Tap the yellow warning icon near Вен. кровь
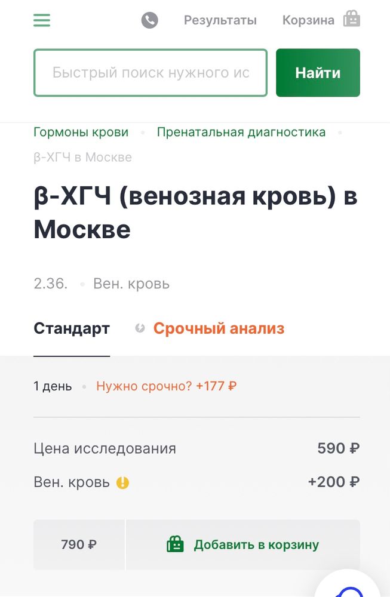Image resolution: width=390 pixels, height=597 pixels. 122,482
